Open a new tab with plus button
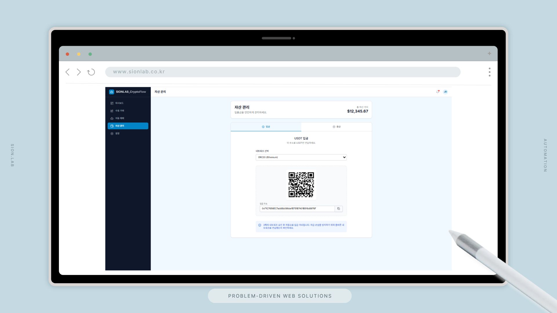Viewport: 557px width, 313px height. pos(489,54)
